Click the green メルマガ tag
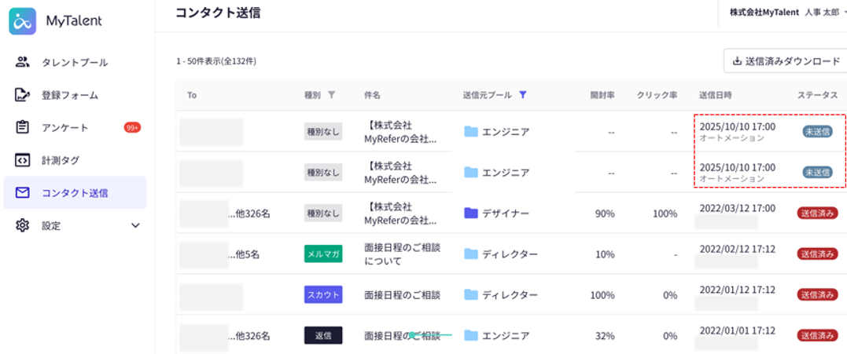 click(x=323, y=254)
